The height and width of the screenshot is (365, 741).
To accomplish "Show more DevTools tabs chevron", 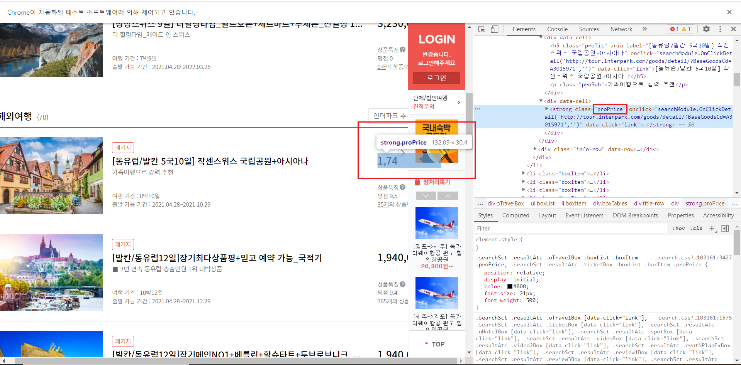I will coord(644,29).
